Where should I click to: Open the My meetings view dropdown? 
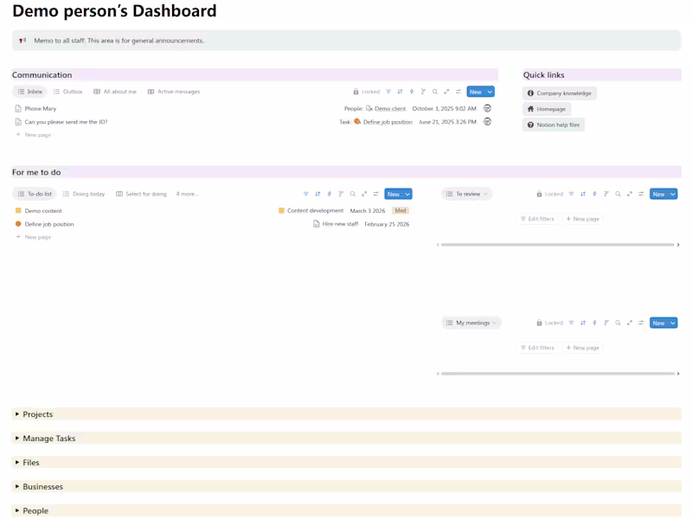(x=471, y=323)
